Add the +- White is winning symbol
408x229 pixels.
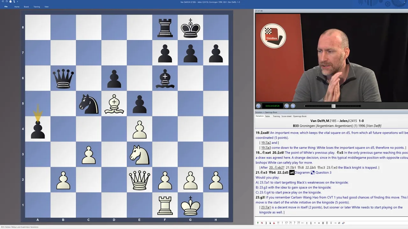(x=302, y=223)
